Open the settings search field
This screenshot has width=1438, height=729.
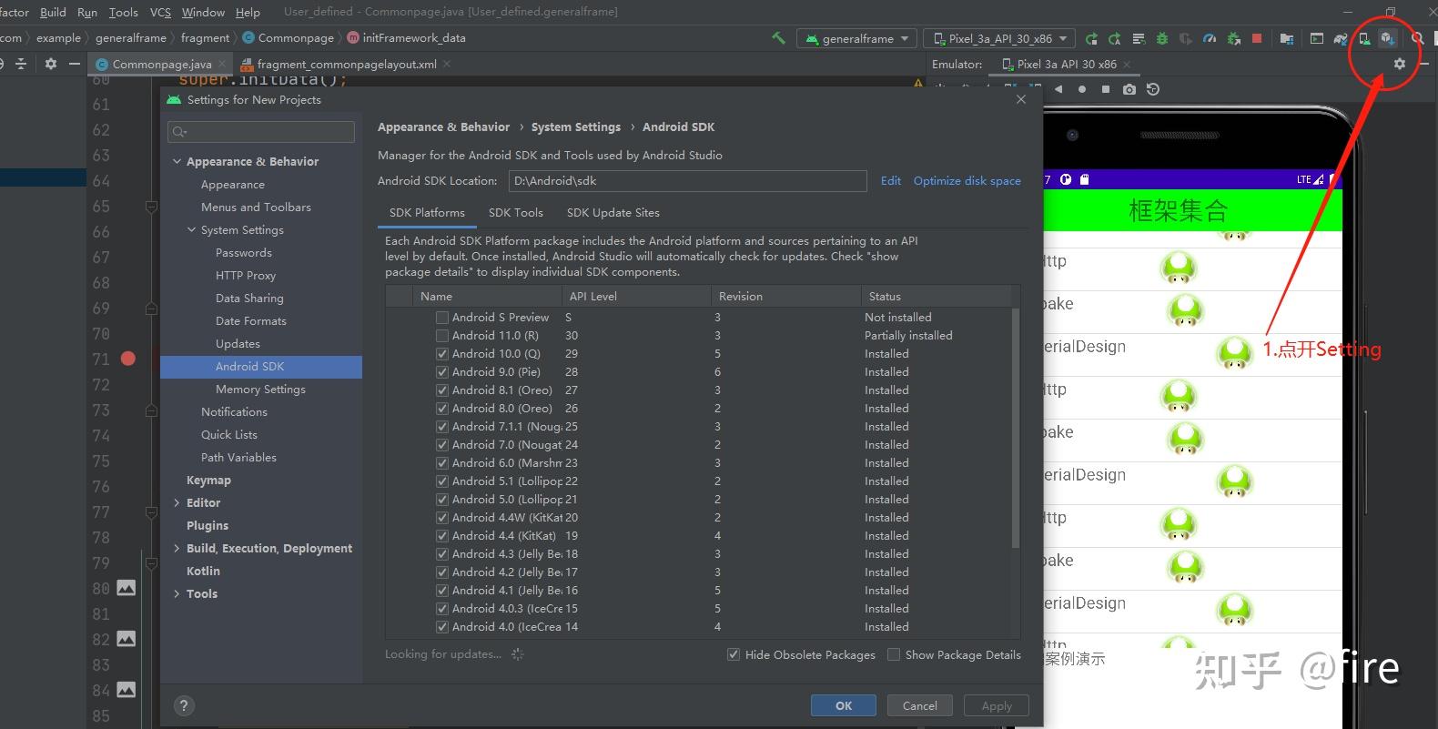261,132
